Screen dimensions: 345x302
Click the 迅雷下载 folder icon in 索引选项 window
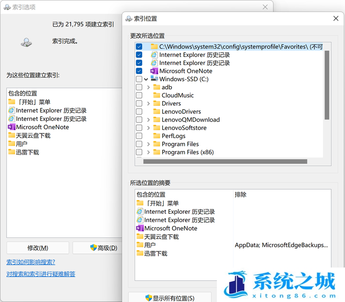(12, 152)
